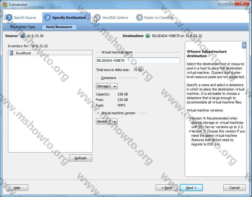Image resolution: width=252 pixels, height=197 pixels.
Task: Switch to Destination Type sub-tab
Action: (23, 27)
